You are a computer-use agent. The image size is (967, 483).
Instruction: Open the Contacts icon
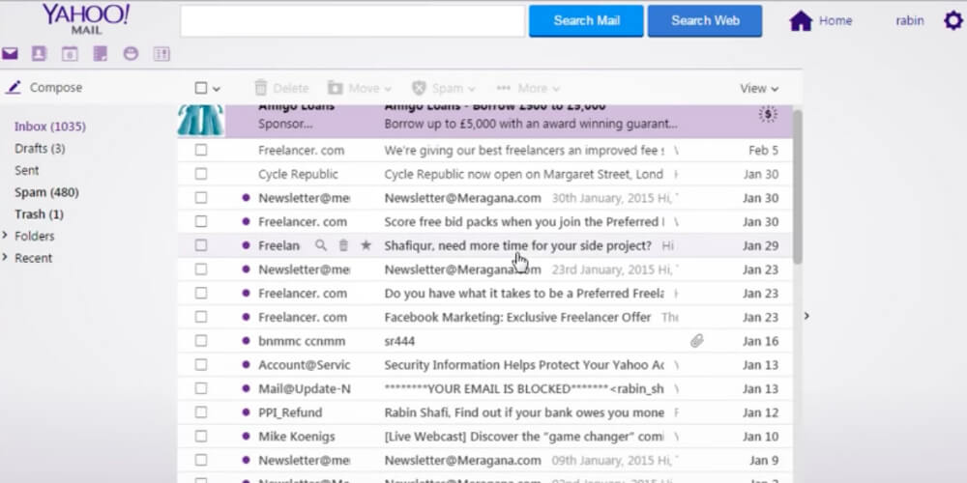39,53
